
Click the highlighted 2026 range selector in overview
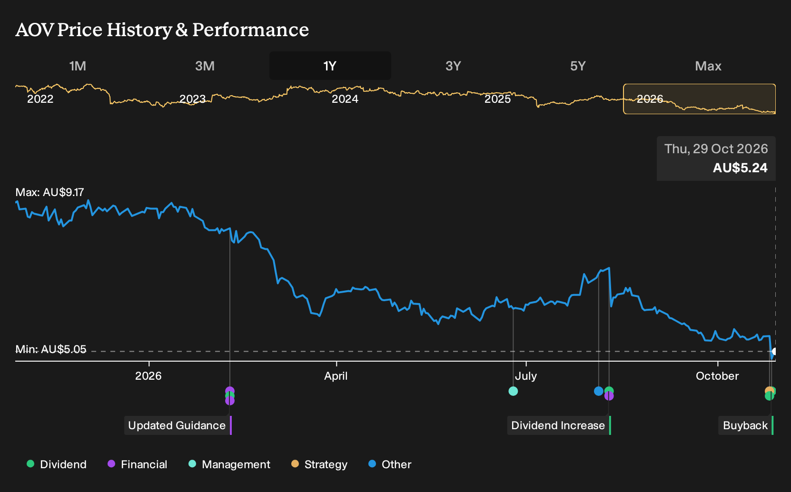[700, 99]
